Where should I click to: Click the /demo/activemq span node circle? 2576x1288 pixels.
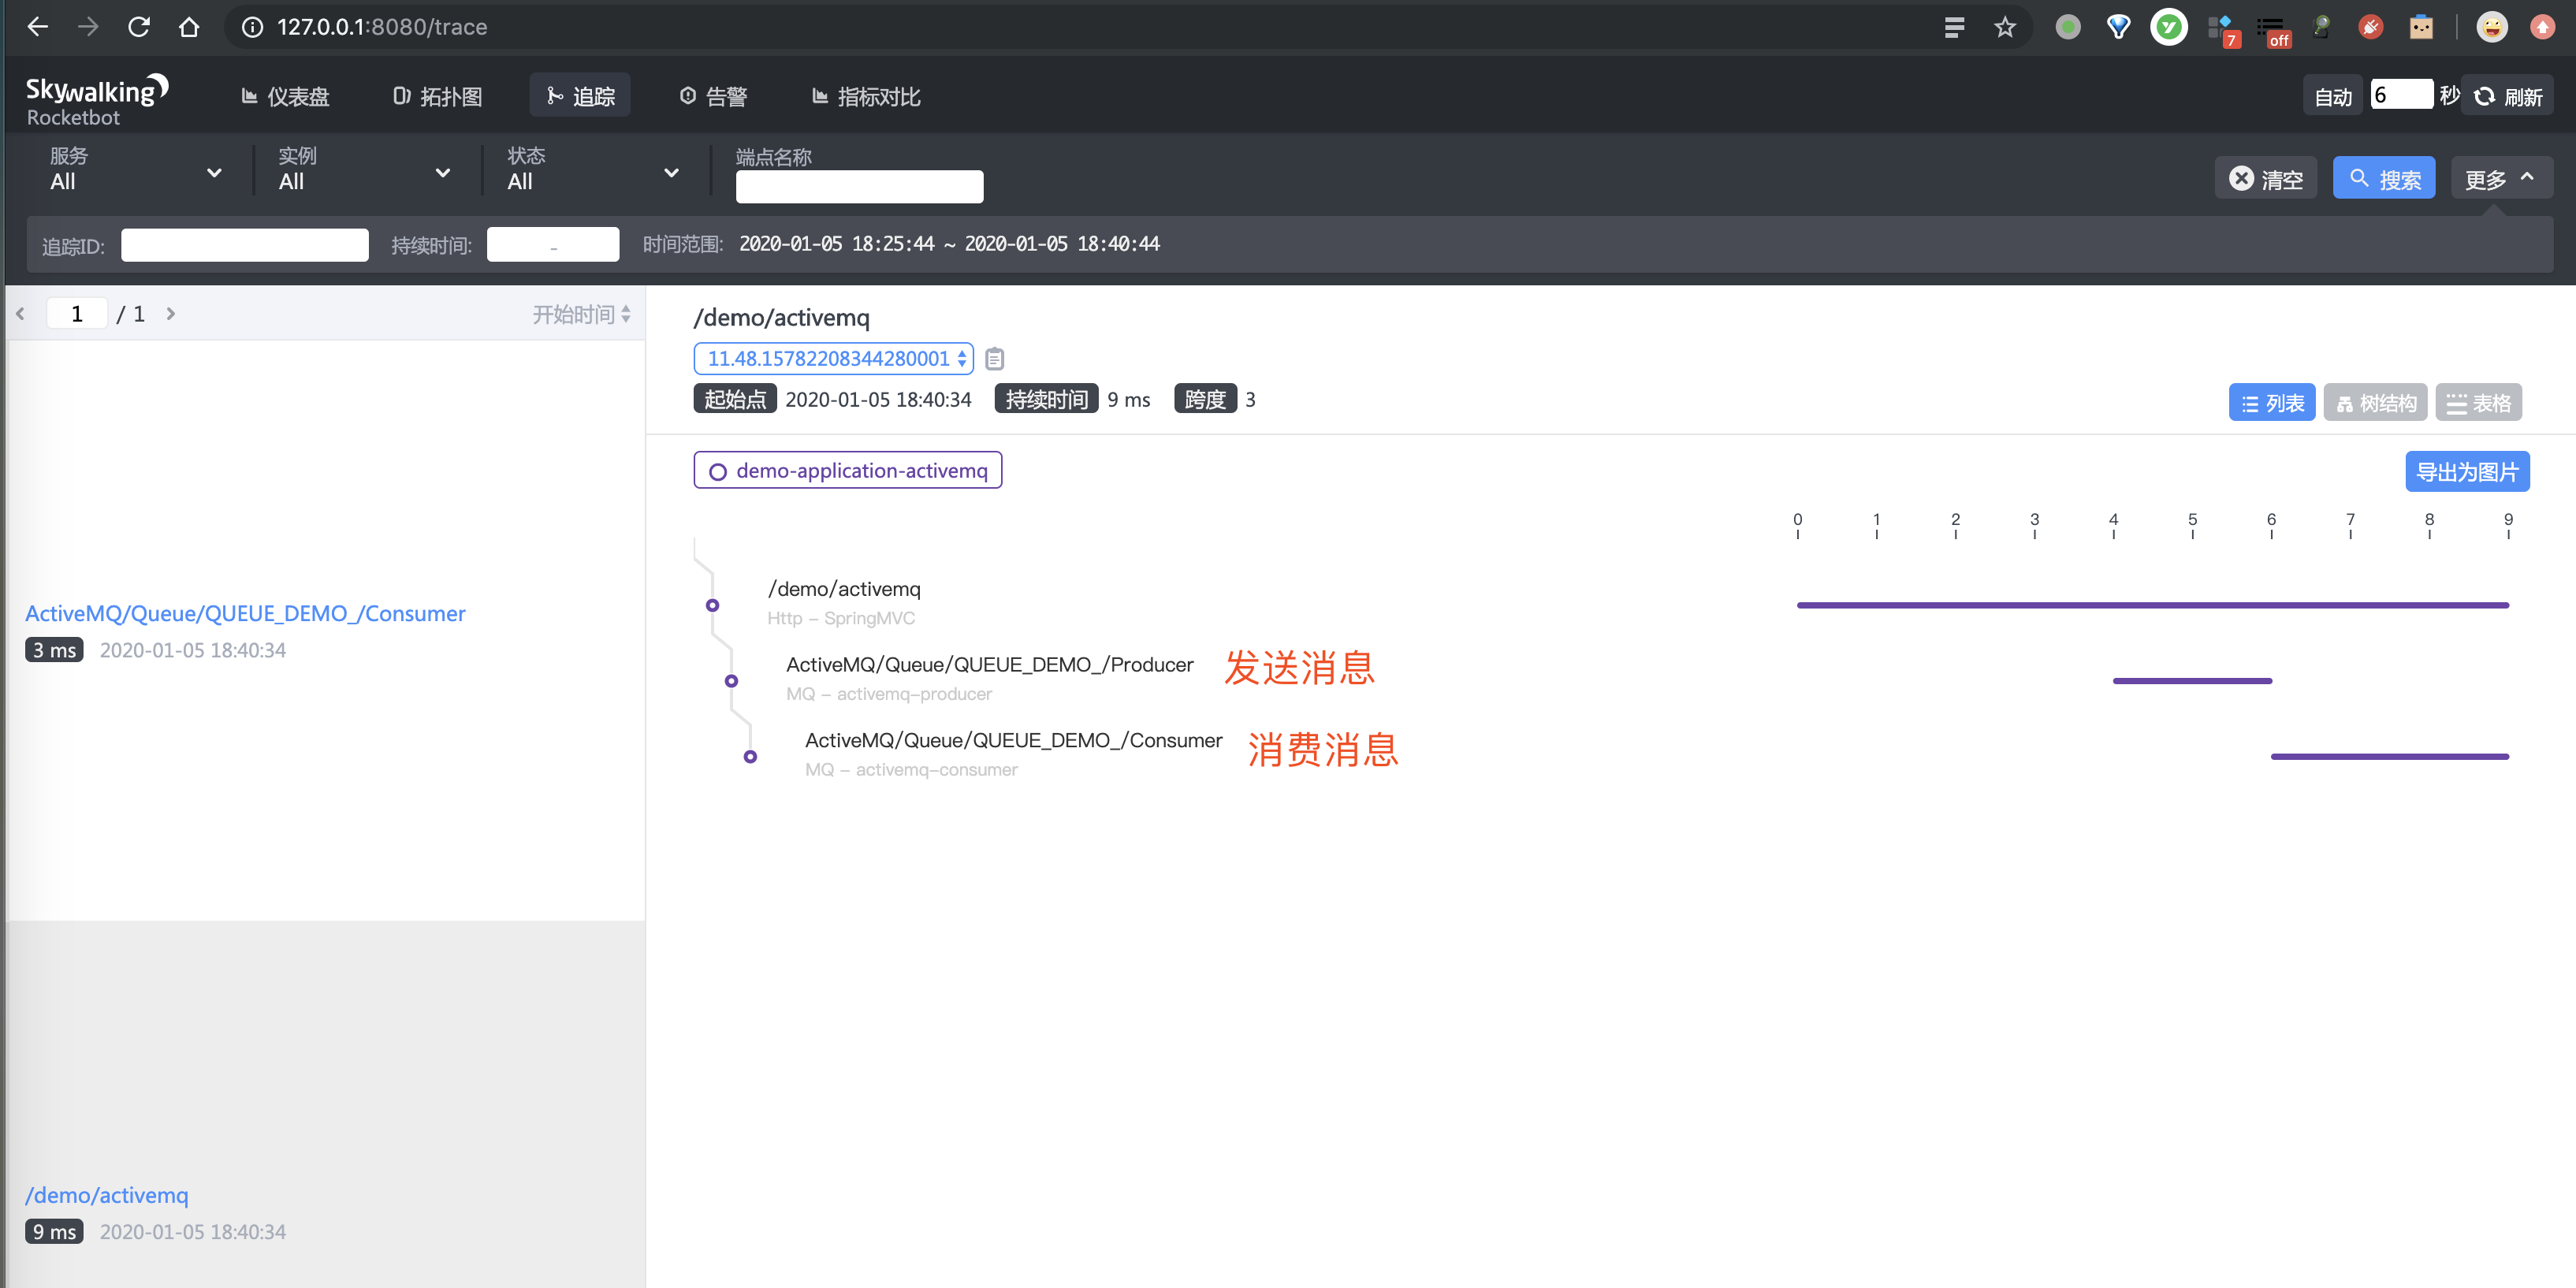point(712,605)
